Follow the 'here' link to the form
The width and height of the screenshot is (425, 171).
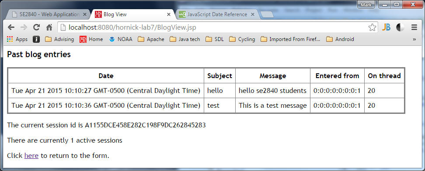[x=31, y=156]
